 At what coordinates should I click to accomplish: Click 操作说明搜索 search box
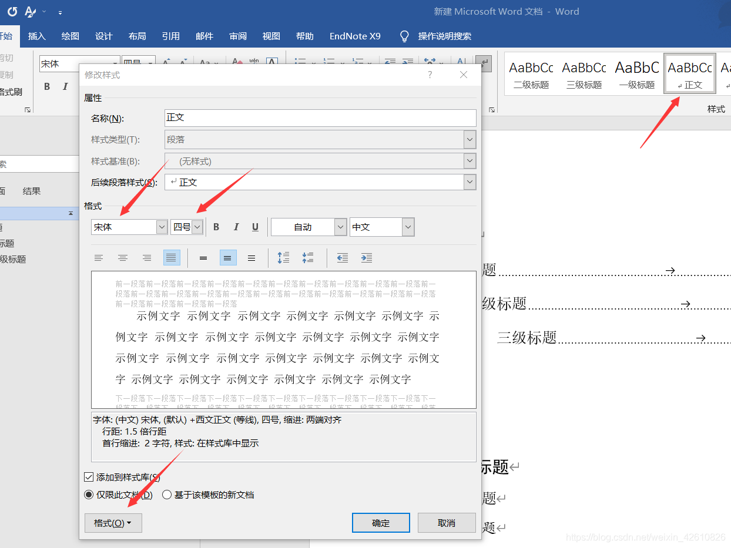pyautogui.click(x=444, y=36)
